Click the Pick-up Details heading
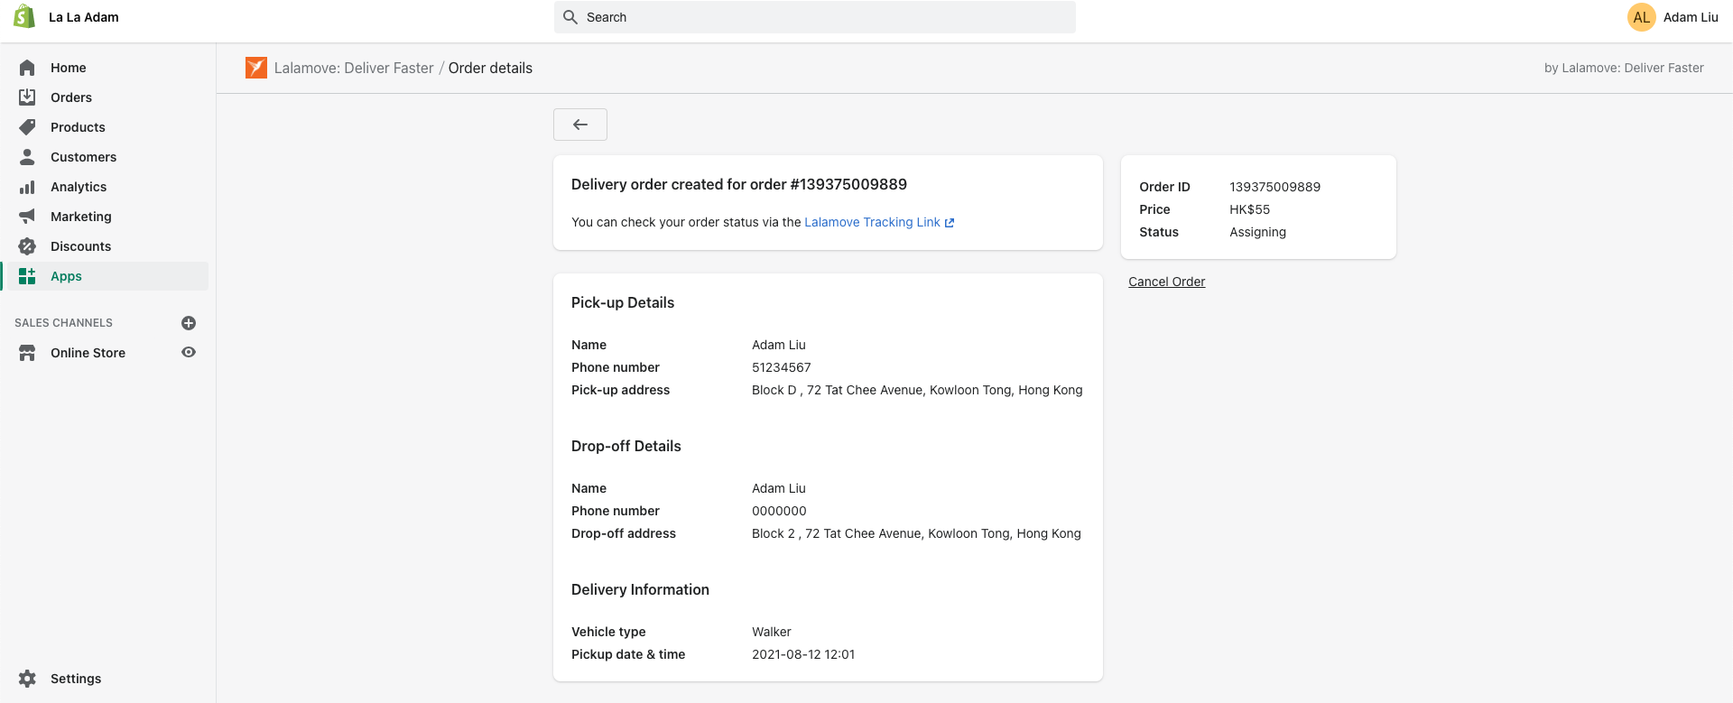 [623, 302]
